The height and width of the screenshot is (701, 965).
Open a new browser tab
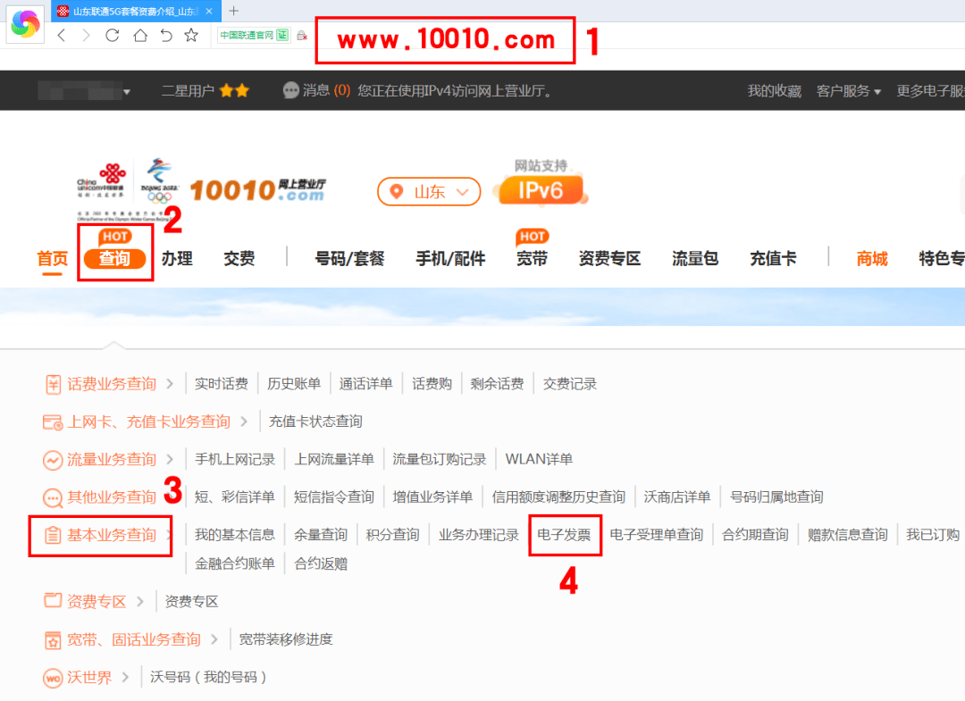pyautogui.click(x=233, y=11)
